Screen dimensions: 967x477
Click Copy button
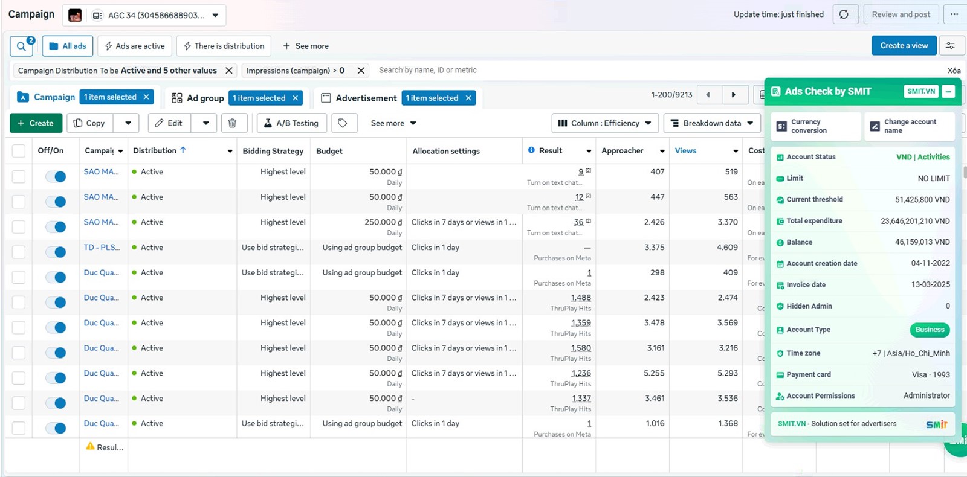coord(89,123)
